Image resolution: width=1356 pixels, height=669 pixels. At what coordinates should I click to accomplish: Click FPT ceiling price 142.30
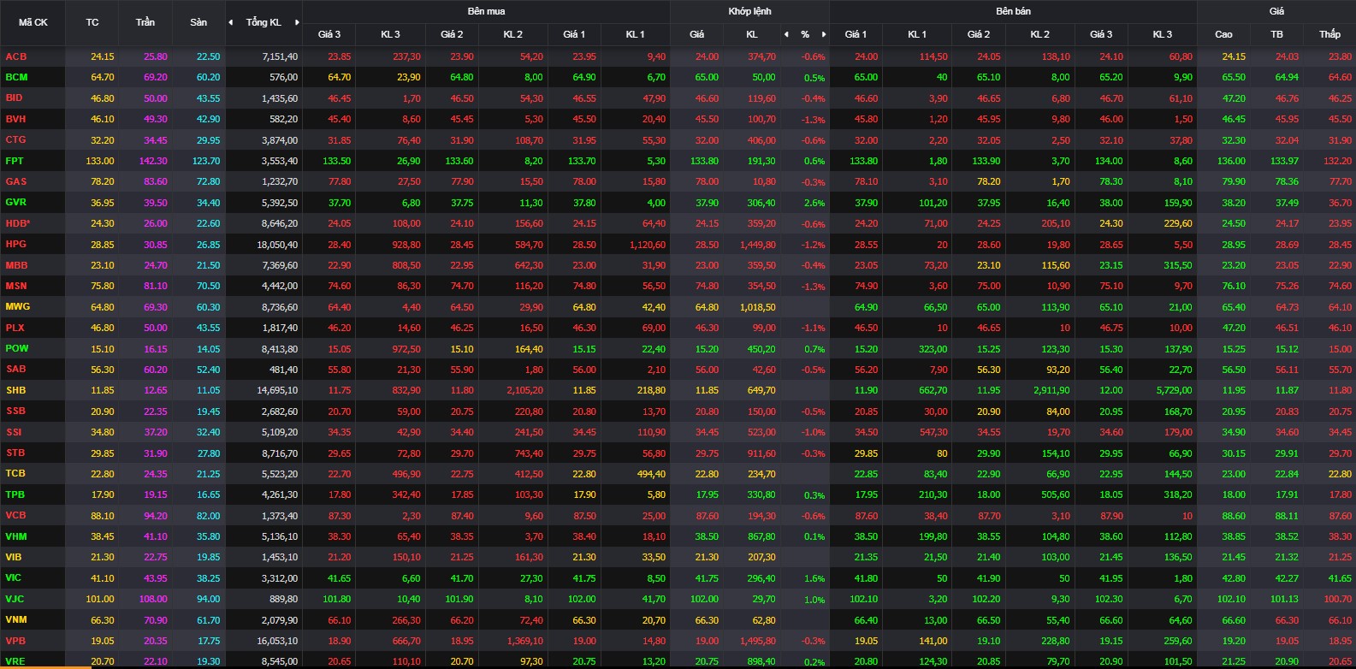(x=153, y=161)
